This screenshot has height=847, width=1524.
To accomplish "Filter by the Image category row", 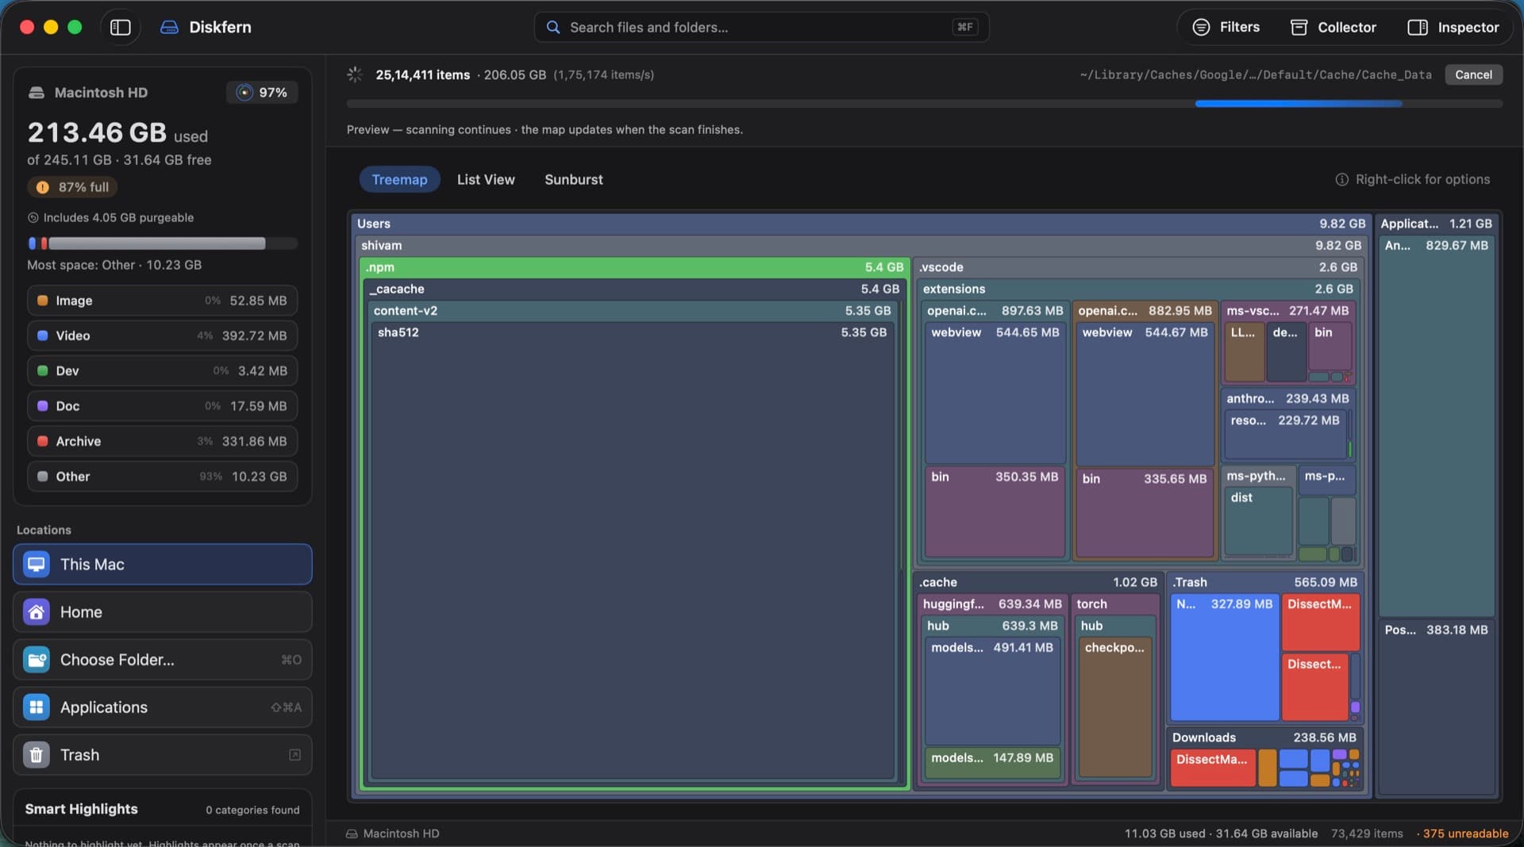I will (163, 301).
